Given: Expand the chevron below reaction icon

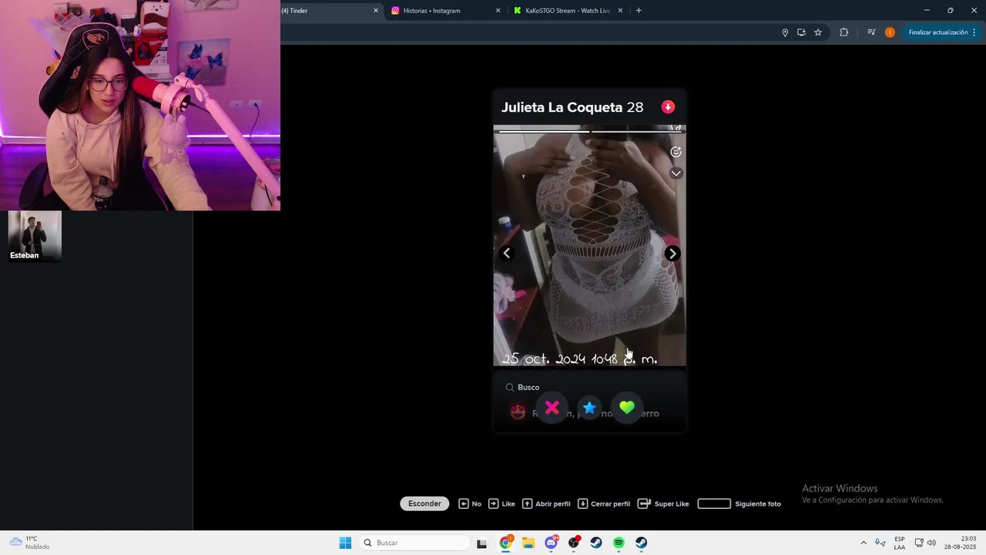Looking at the screenshot, I should 676,173.
